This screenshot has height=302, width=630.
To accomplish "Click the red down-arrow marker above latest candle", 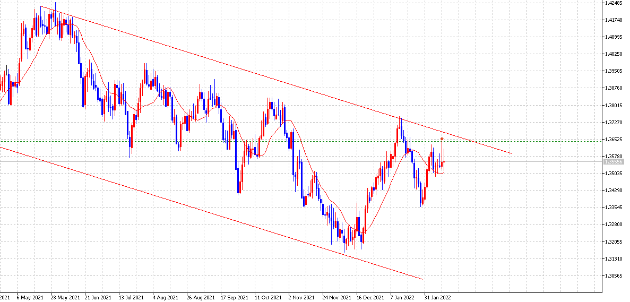I will click(442, 139).
